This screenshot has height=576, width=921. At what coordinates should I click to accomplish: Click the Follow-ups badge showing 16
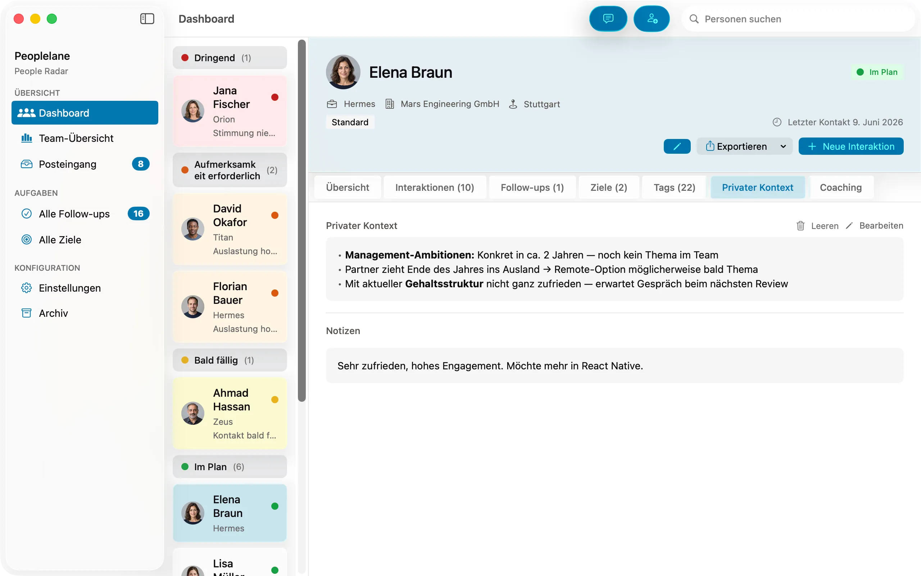tap(139, 214)
